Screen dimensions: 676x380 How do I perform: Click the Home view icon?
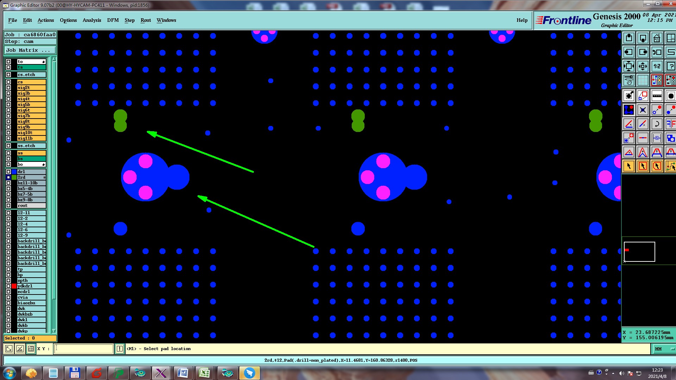657,38
